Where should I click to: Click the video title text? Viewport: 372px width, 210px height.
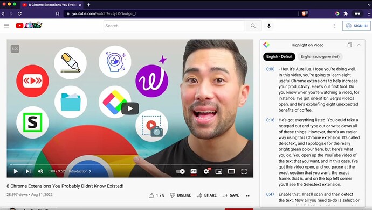[x=65, y=186]
